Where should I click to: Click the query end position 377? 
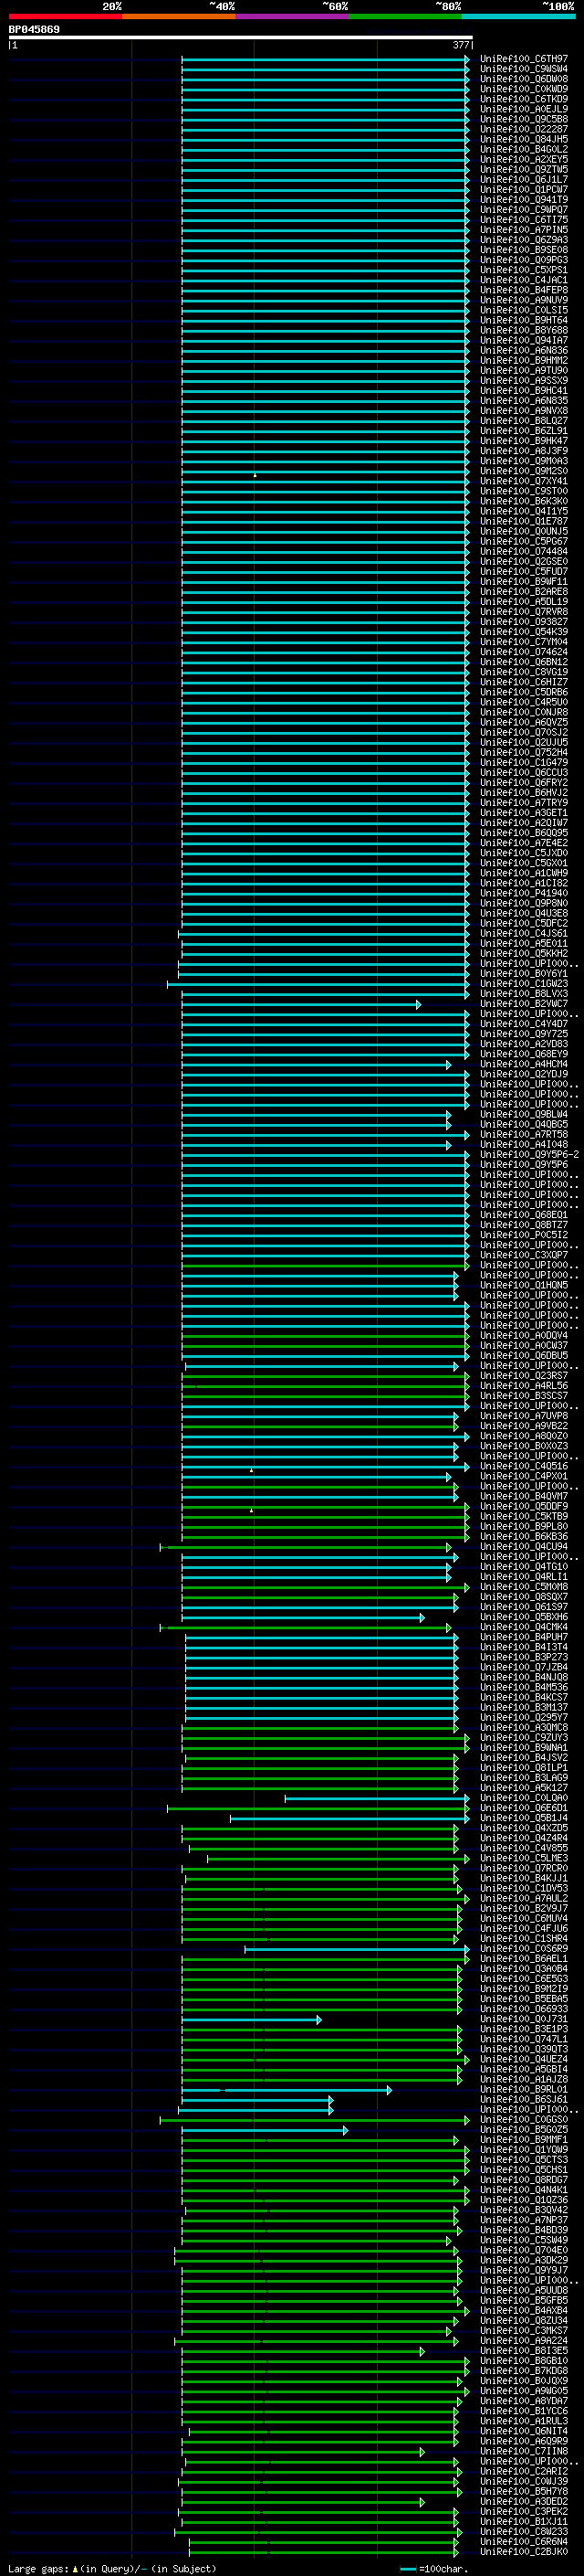click(461, 45)
